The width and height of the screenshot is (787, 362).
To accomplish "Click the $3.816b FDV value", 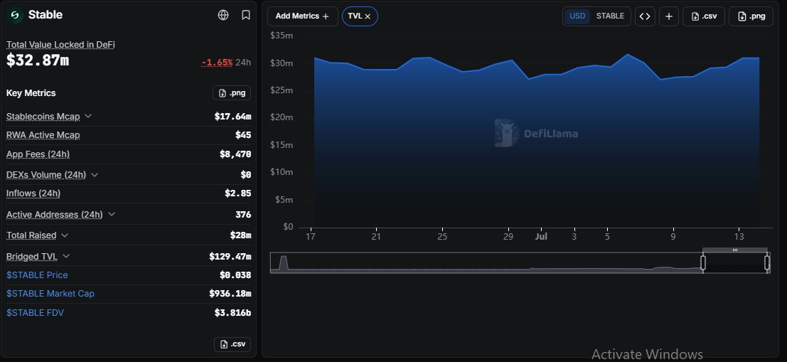I will coord(233,313).
